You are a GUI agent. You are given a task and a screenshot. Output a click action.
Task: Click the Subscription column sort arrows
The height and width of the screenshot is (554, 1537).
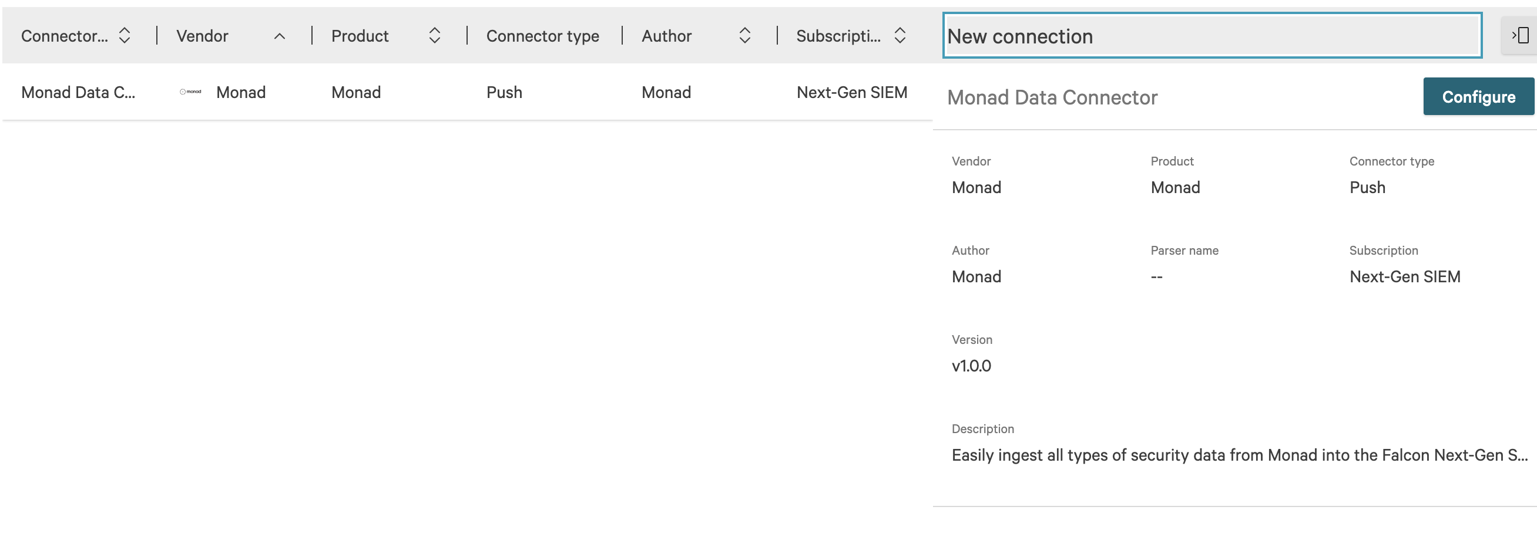pyautogui.click(x=900, y=36)
